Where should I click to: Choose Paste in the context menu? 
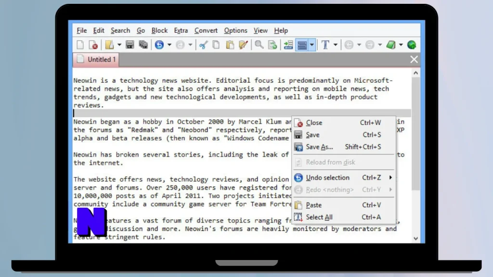tap(343, 205)
